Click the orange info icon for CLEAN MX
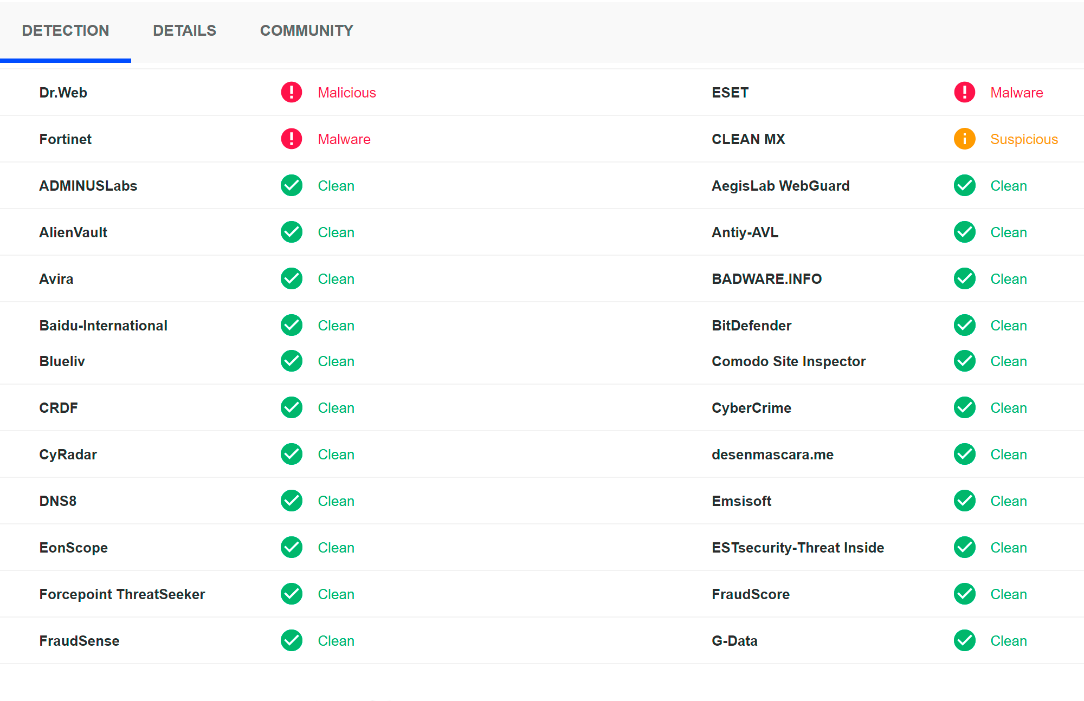This screenshot has height=701, width=1084. pyautogui.click(x=965, y=139)
